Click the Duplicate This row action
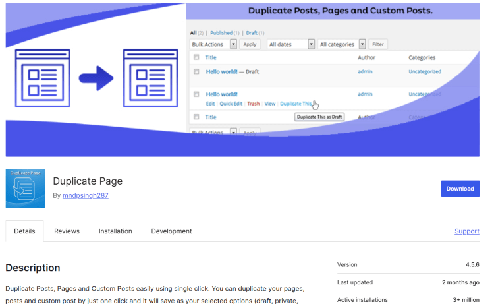494x304 pixels. [x=296, y=104]
